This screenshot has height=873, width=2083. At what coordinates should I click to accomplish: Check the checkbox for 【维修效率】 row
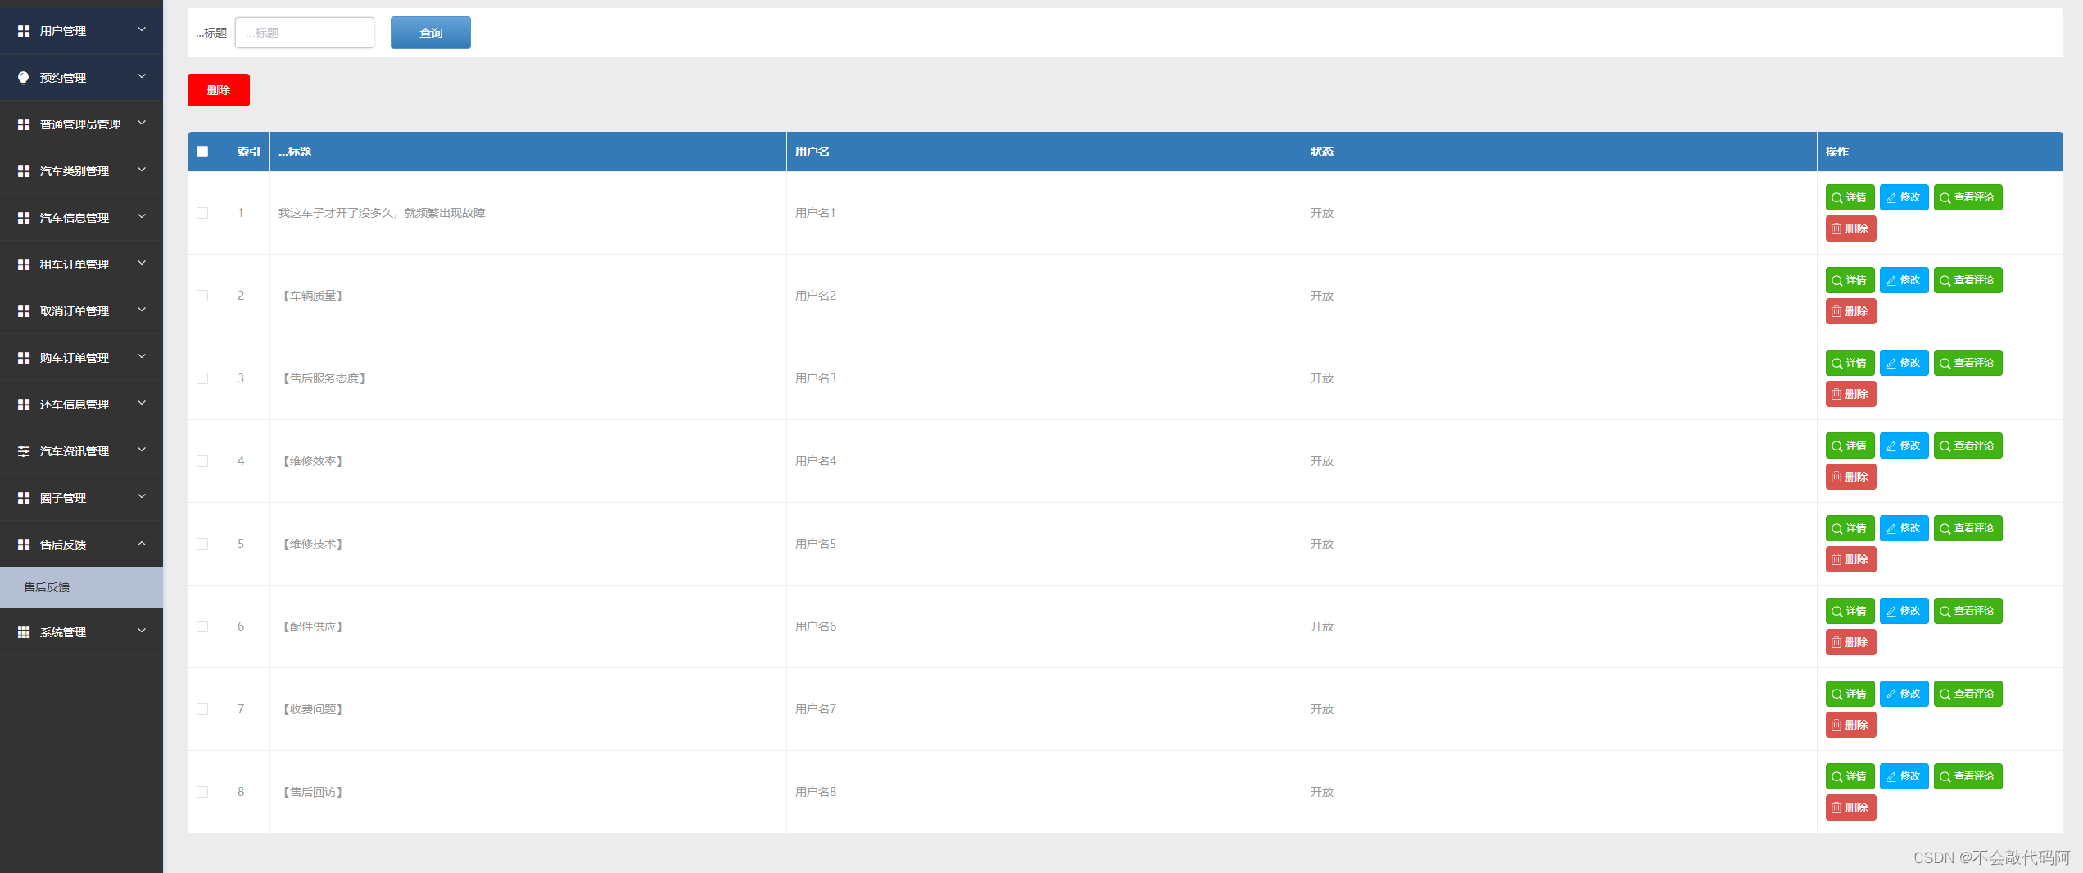[202, 461]
